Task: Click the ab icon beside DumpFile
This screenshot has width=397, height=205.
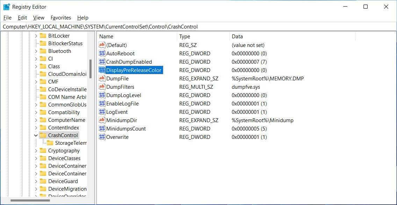Action: click(102, 78)
